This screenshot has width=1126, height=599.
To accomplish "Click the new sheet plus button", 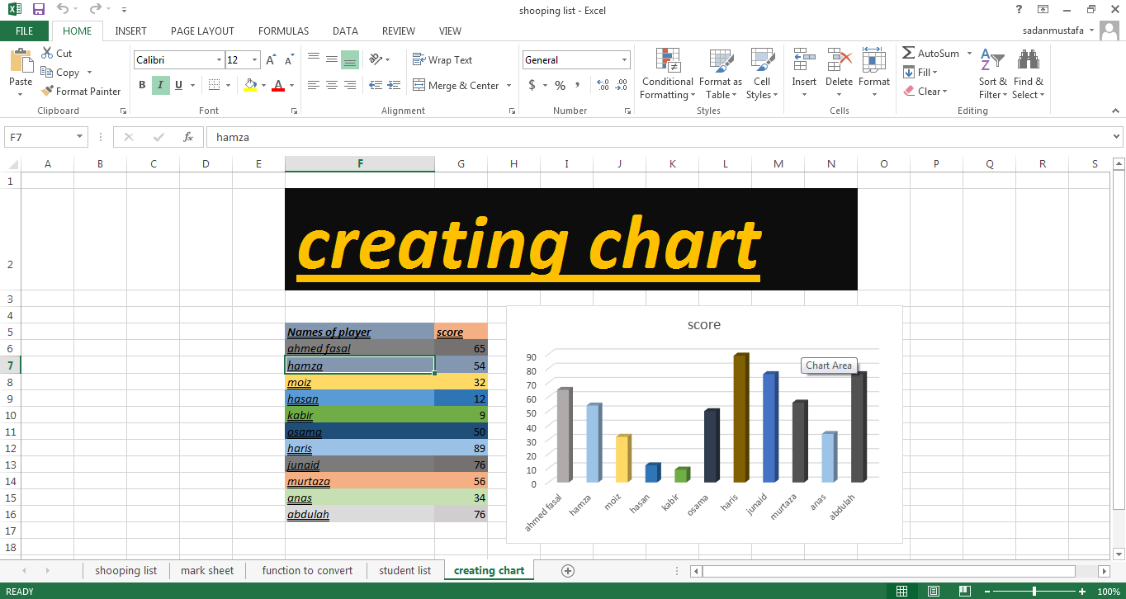I will pos(566,570).
